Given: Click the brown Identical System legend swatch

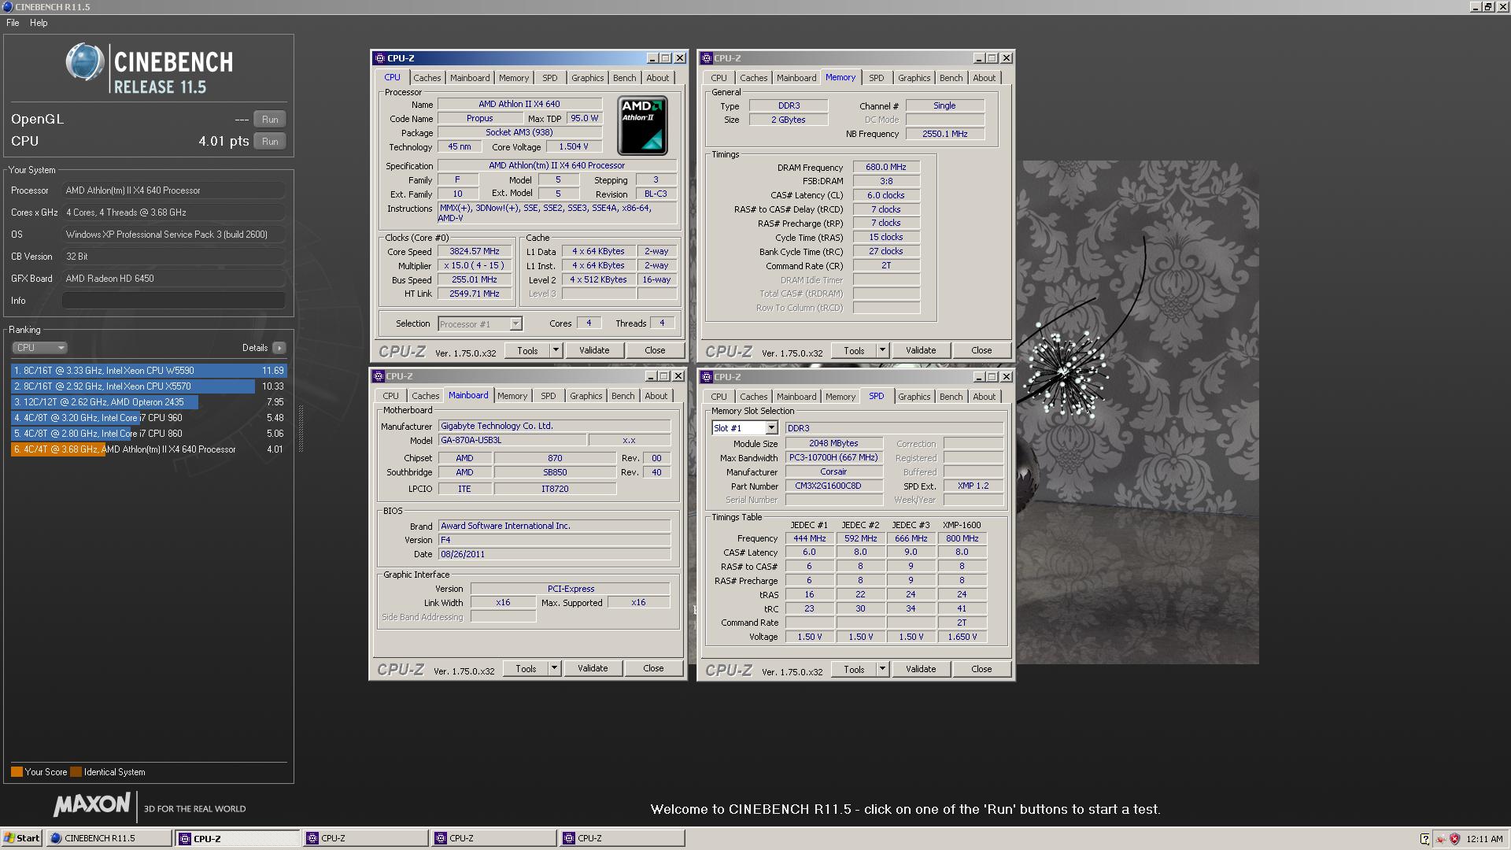Looking at the screenshot, I should 76,772.
